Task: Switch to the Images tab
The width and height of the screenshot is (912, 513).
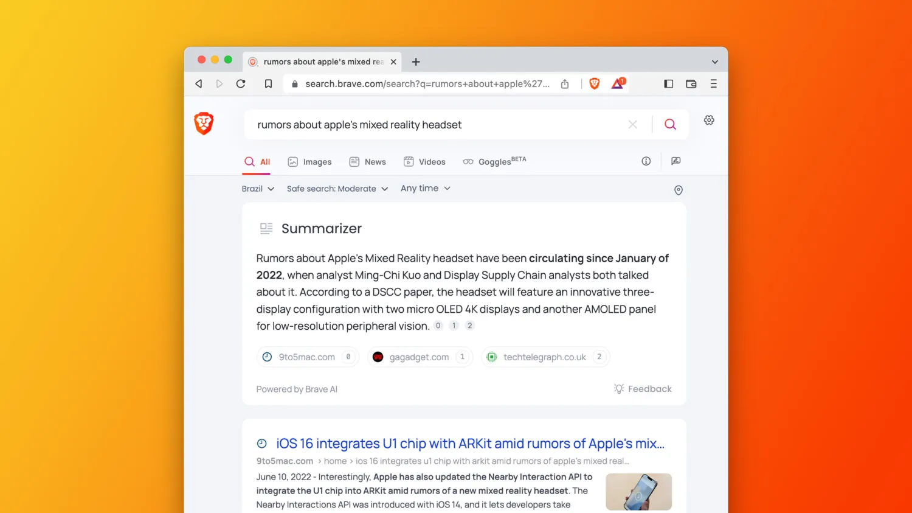Action: point(309,162)
